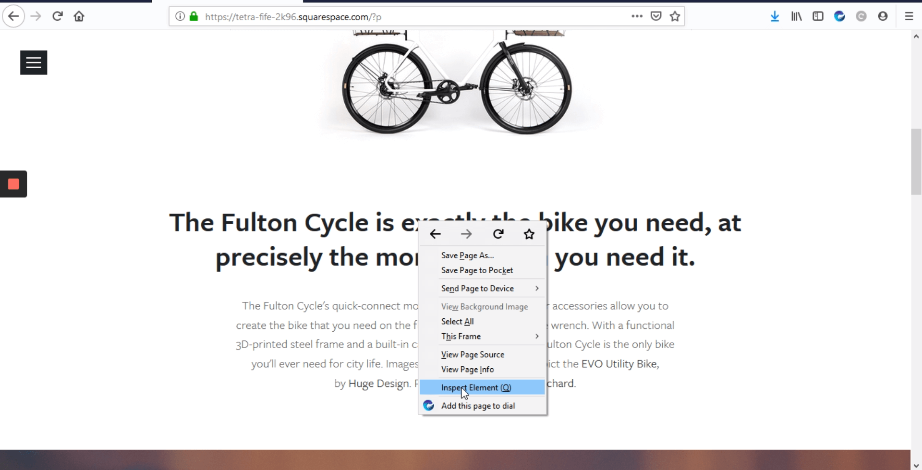
Task: Select Inspect Element from context menu
Action: click(x=475, y=387)
